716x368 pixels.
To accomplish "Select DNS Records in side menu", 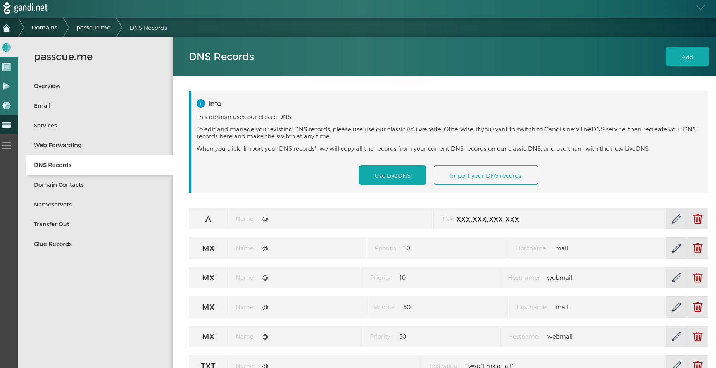I will pyautogui.click(x=100, y=165).
